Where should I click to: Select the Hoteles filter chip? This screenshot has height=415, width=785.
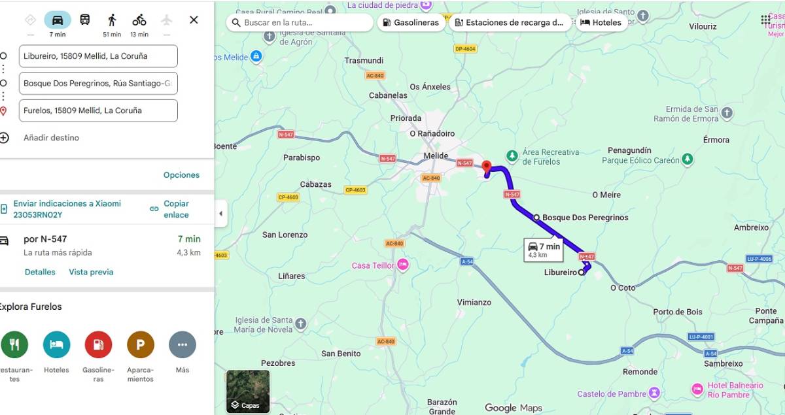(601, 22)
